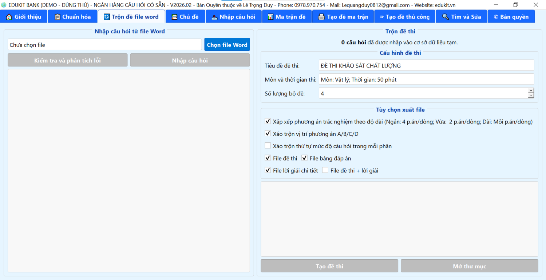Click the Tạo đề ma trận printer icon
546x280 pixels.
tap(321, 17)
